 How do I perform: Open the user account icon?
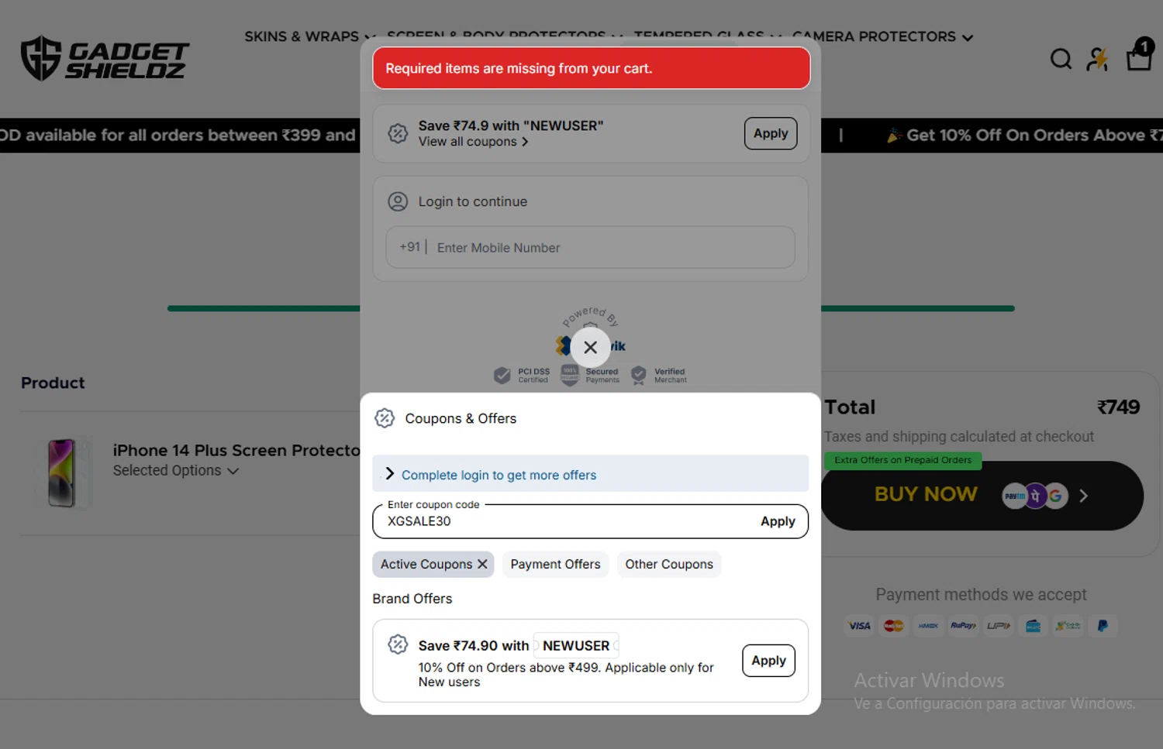click(1097, 59)
